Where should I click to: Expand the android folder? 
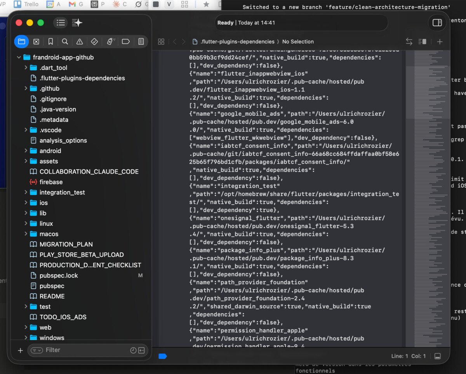[26, 151]
